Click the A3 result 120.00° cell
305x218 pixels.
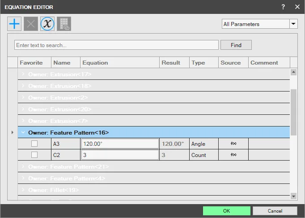pyautogui.click(x=174, y=144)
